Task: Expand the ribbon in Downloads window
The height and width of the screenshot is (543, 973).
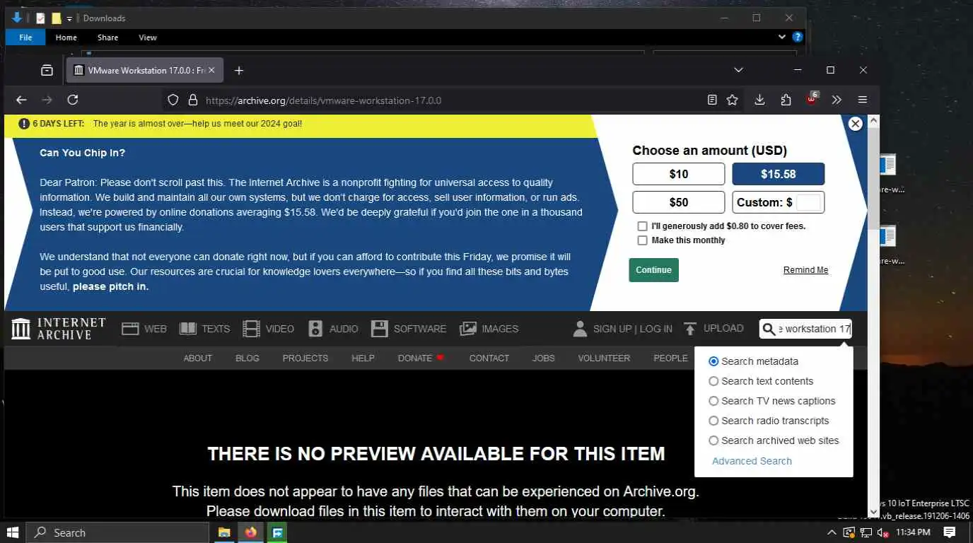Action: [x=782, y=37]
